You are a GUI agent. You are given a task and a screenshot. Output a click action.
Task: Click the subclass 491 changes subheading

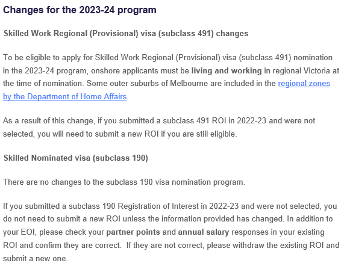126,33
